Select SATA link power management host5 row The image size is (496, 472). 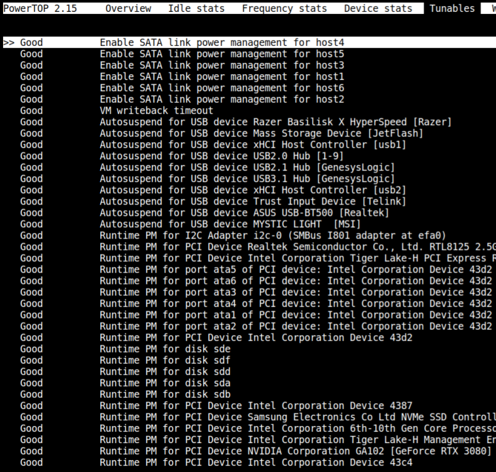coord(182,53)
